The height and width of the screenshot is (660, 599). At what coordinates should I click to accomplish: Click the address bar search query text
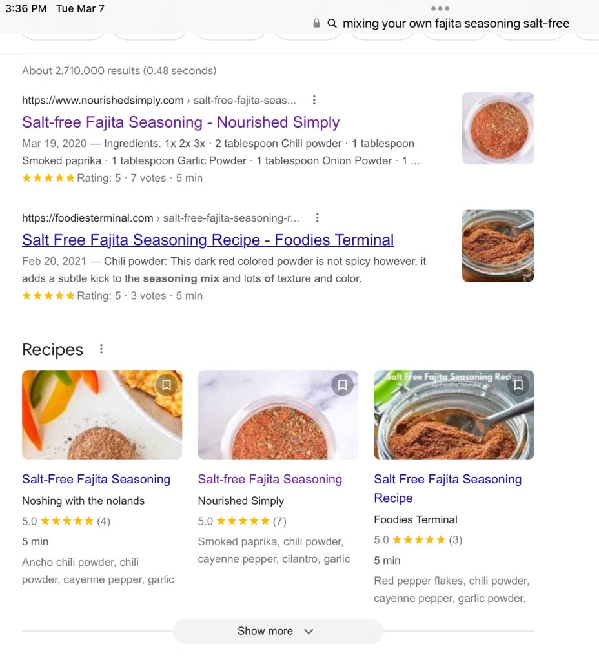456,23
